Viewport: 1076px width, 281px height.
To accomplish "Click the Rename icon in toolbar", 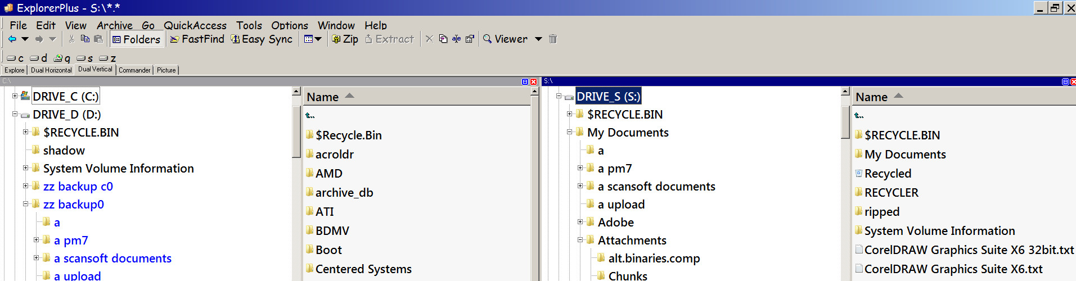I will coord(456,39).
